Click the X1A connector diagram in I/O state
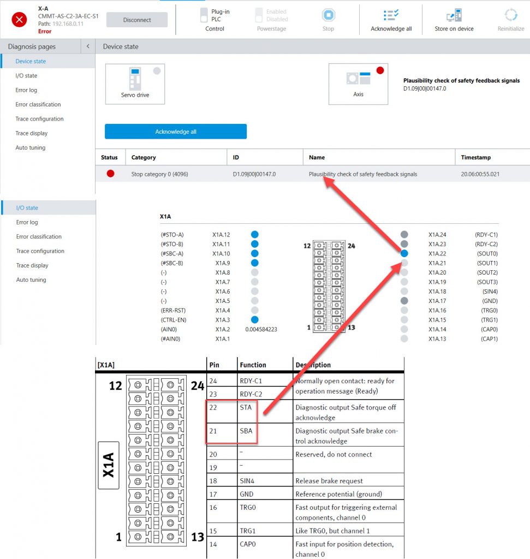 [329, 287]
